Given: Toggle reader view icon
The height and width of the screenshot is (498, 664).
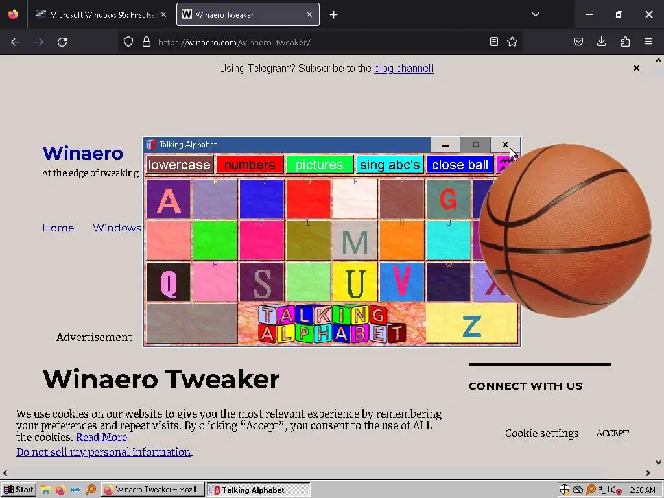Looking at the screenshot, I should [493, 42].
